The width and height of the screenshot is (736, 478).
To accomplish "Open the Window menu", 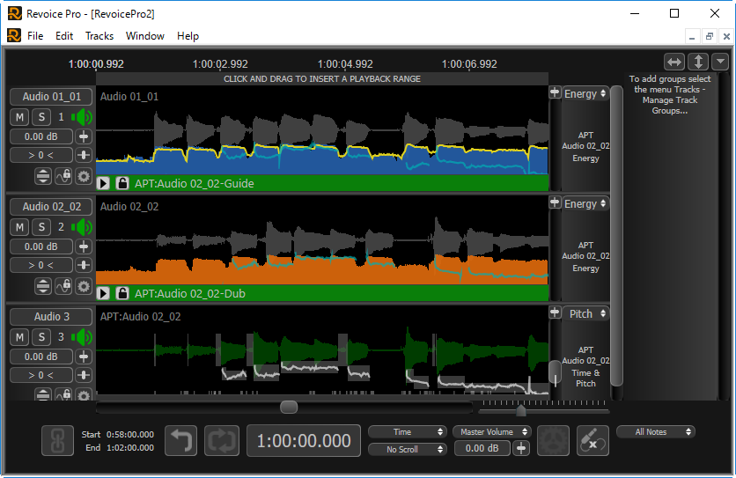I will (x=145, y=36).
